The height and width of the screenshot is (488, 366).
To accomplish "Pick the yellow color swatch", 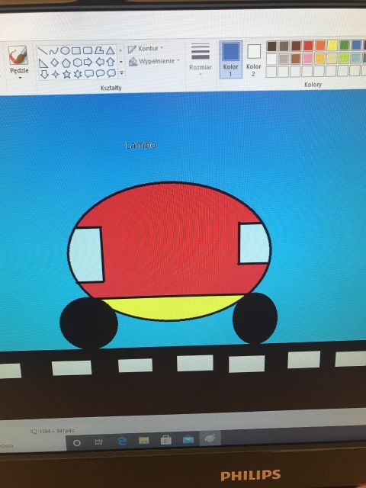I will 332,46.
